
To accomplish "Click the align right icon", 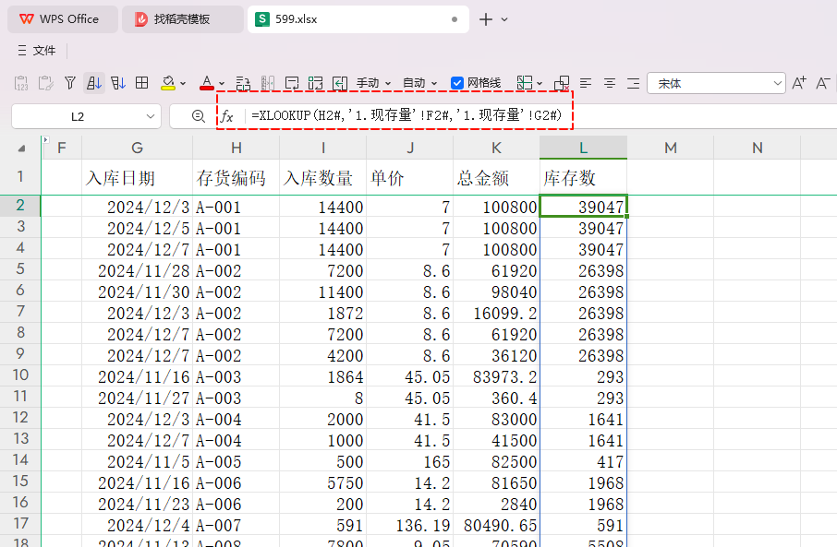I will tap(633, 83).
